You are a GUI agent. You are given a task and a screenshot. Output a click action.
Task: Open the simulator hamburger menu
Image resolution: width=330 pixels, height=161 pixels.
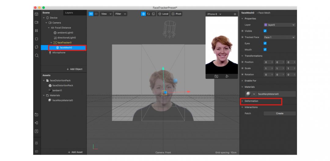235,14
